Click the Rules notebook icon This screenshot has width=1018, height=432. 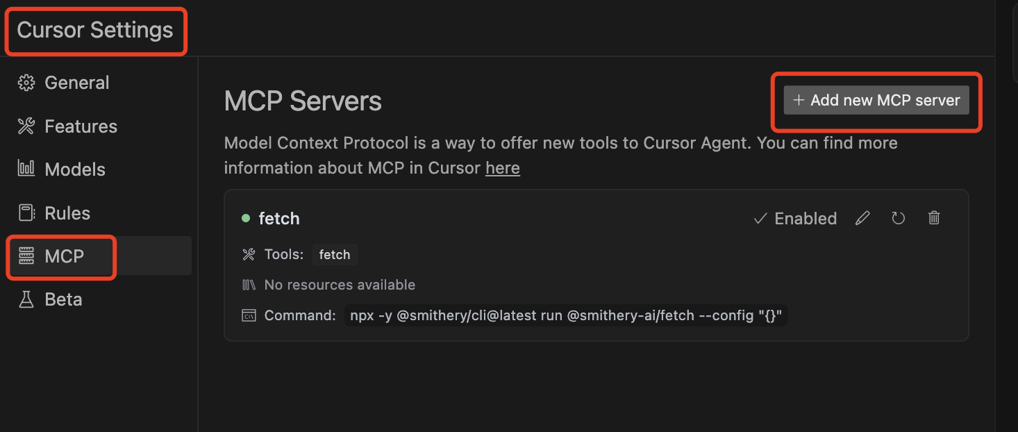(26, 213)
